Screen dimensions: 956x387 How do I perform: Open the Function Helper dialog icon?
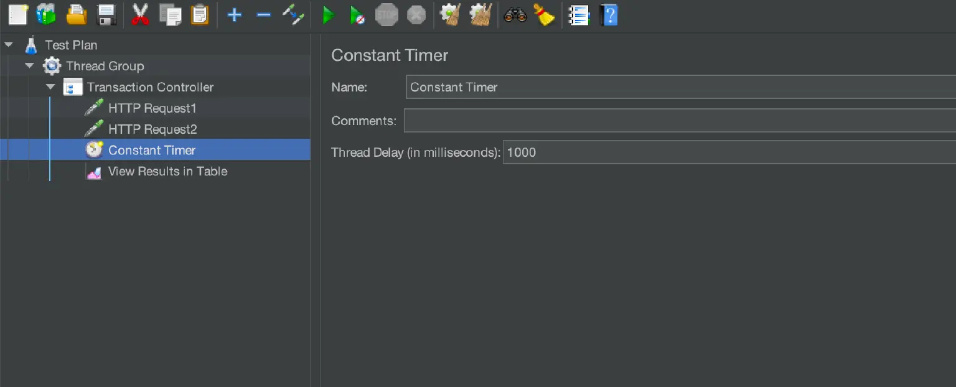click(x=579, y=14)
